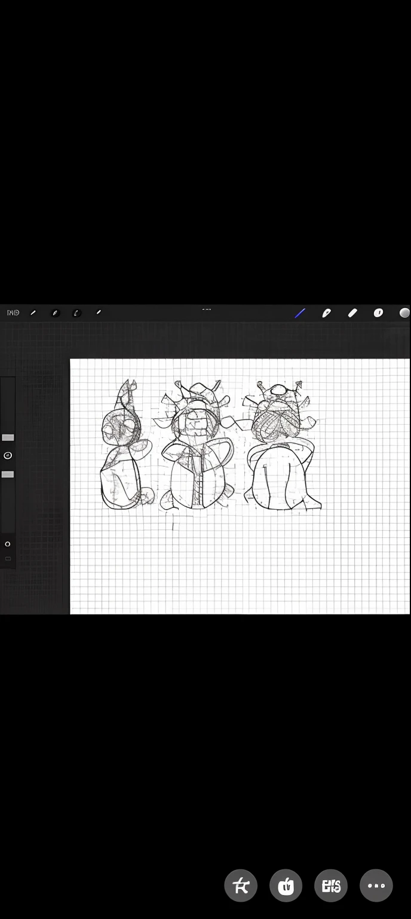The width and height of the screenshot is (411, 919).
Task: Open the Layers panel icon
Action: [378, 313]
